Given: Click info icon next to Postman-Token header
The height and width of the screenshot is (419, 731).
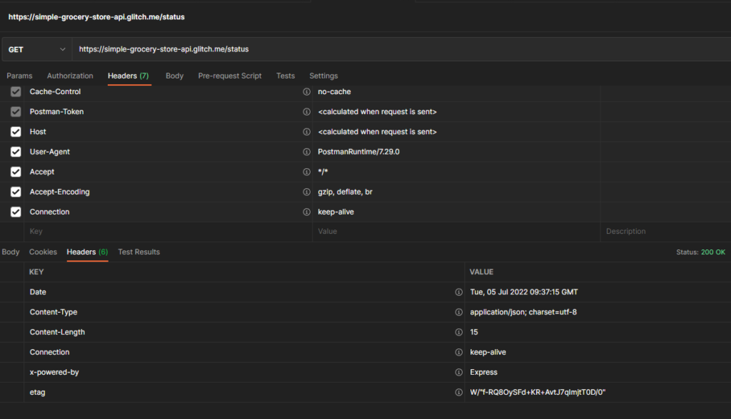Looking at the screenshot, I should pos(306,112).
